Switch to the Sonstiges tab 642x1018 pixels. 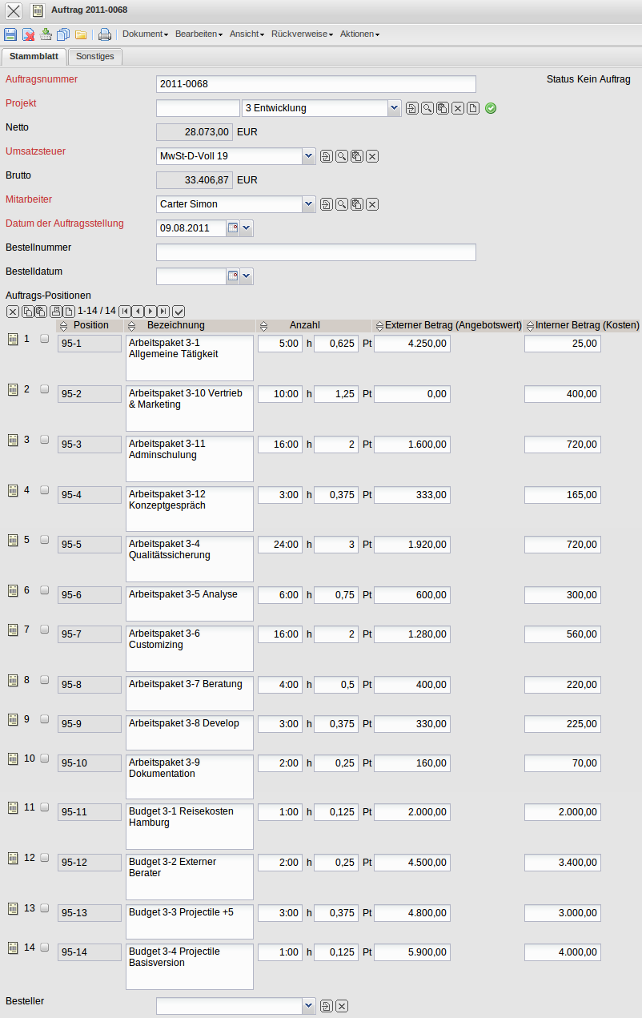click(x=94, y=57)
